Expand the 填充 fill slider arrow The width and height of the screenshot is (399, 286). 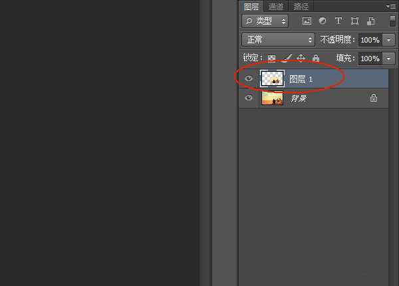click(x=388, y=59)
